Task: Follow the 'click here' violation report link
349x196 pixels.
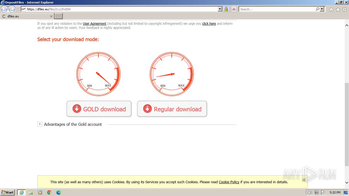Action: (x=209, y=24)
